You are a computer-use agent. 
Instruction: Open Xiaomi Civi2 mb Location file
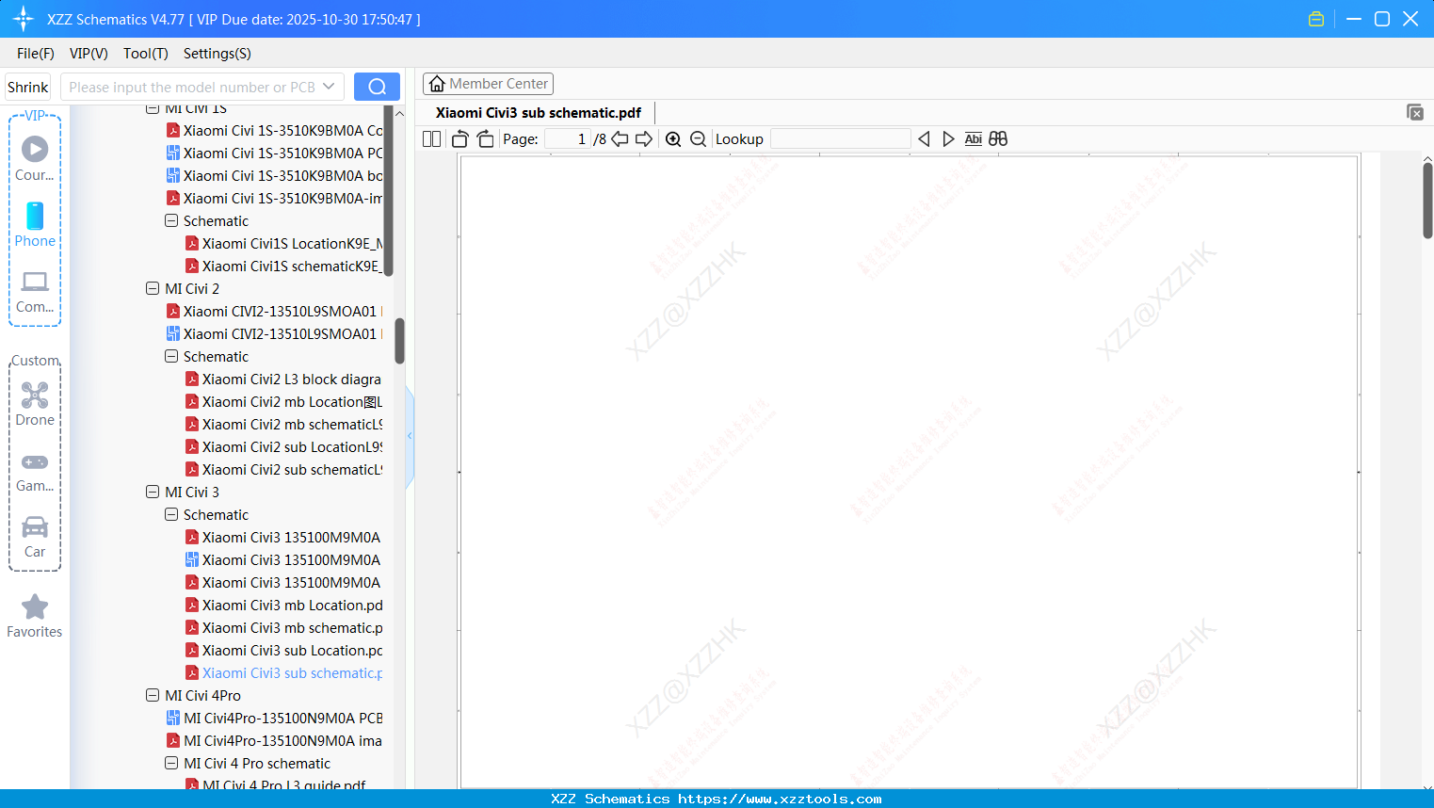click(x=283, y=401)
